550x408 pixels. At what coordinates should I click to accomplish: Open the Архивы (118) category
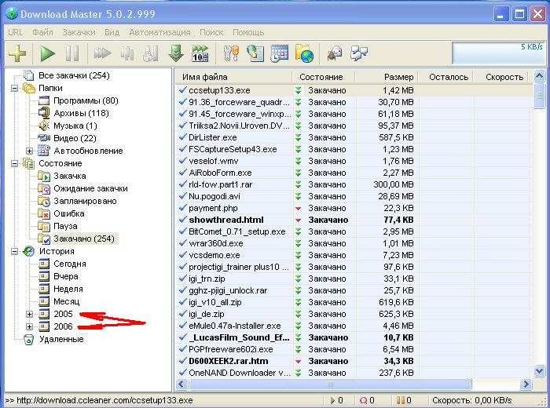[x=81, y=114]
